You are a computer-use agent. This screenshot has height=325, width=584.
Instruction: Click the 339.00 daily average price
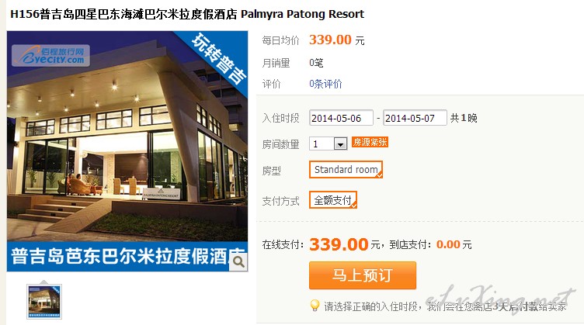click(x=330, y=40)
